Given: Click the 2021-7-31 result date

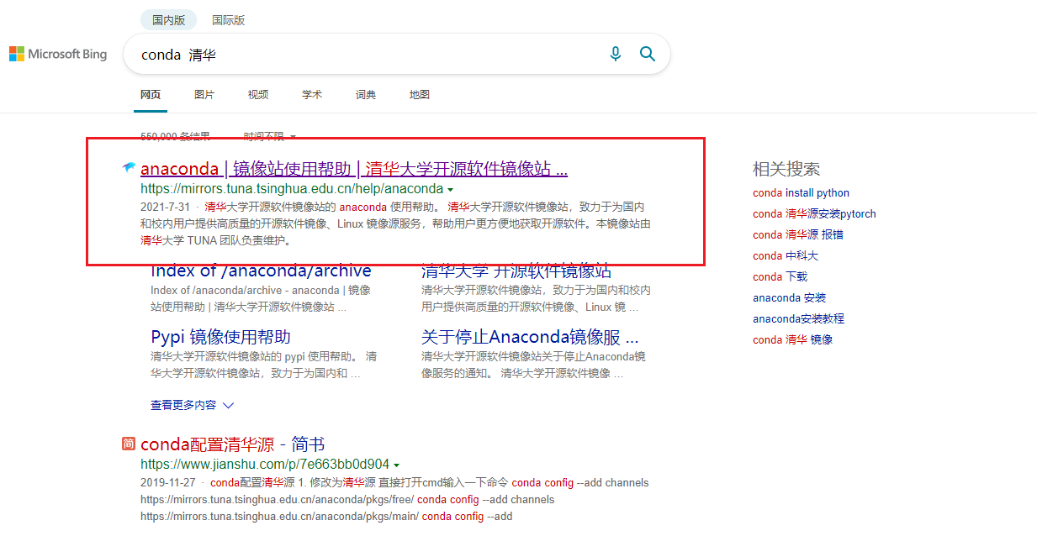Looking at the screenshot, I should [x=165, y=207].
